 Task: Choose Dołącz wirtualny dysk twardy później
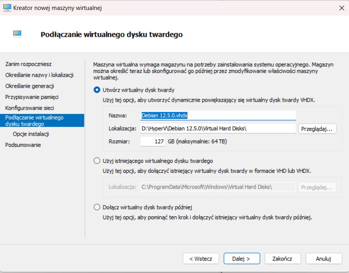(x=97, y=207)
